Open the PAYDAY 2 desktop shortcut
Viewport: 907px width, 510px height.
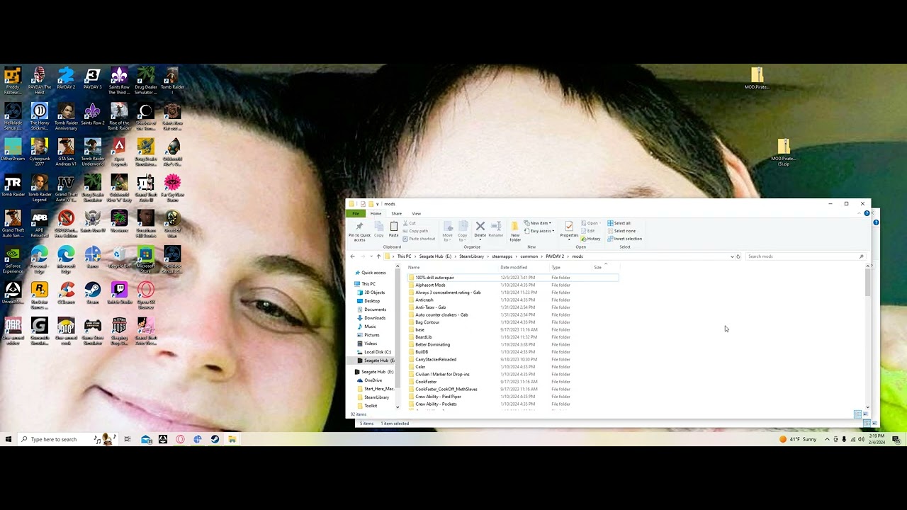tap(66, 78)
